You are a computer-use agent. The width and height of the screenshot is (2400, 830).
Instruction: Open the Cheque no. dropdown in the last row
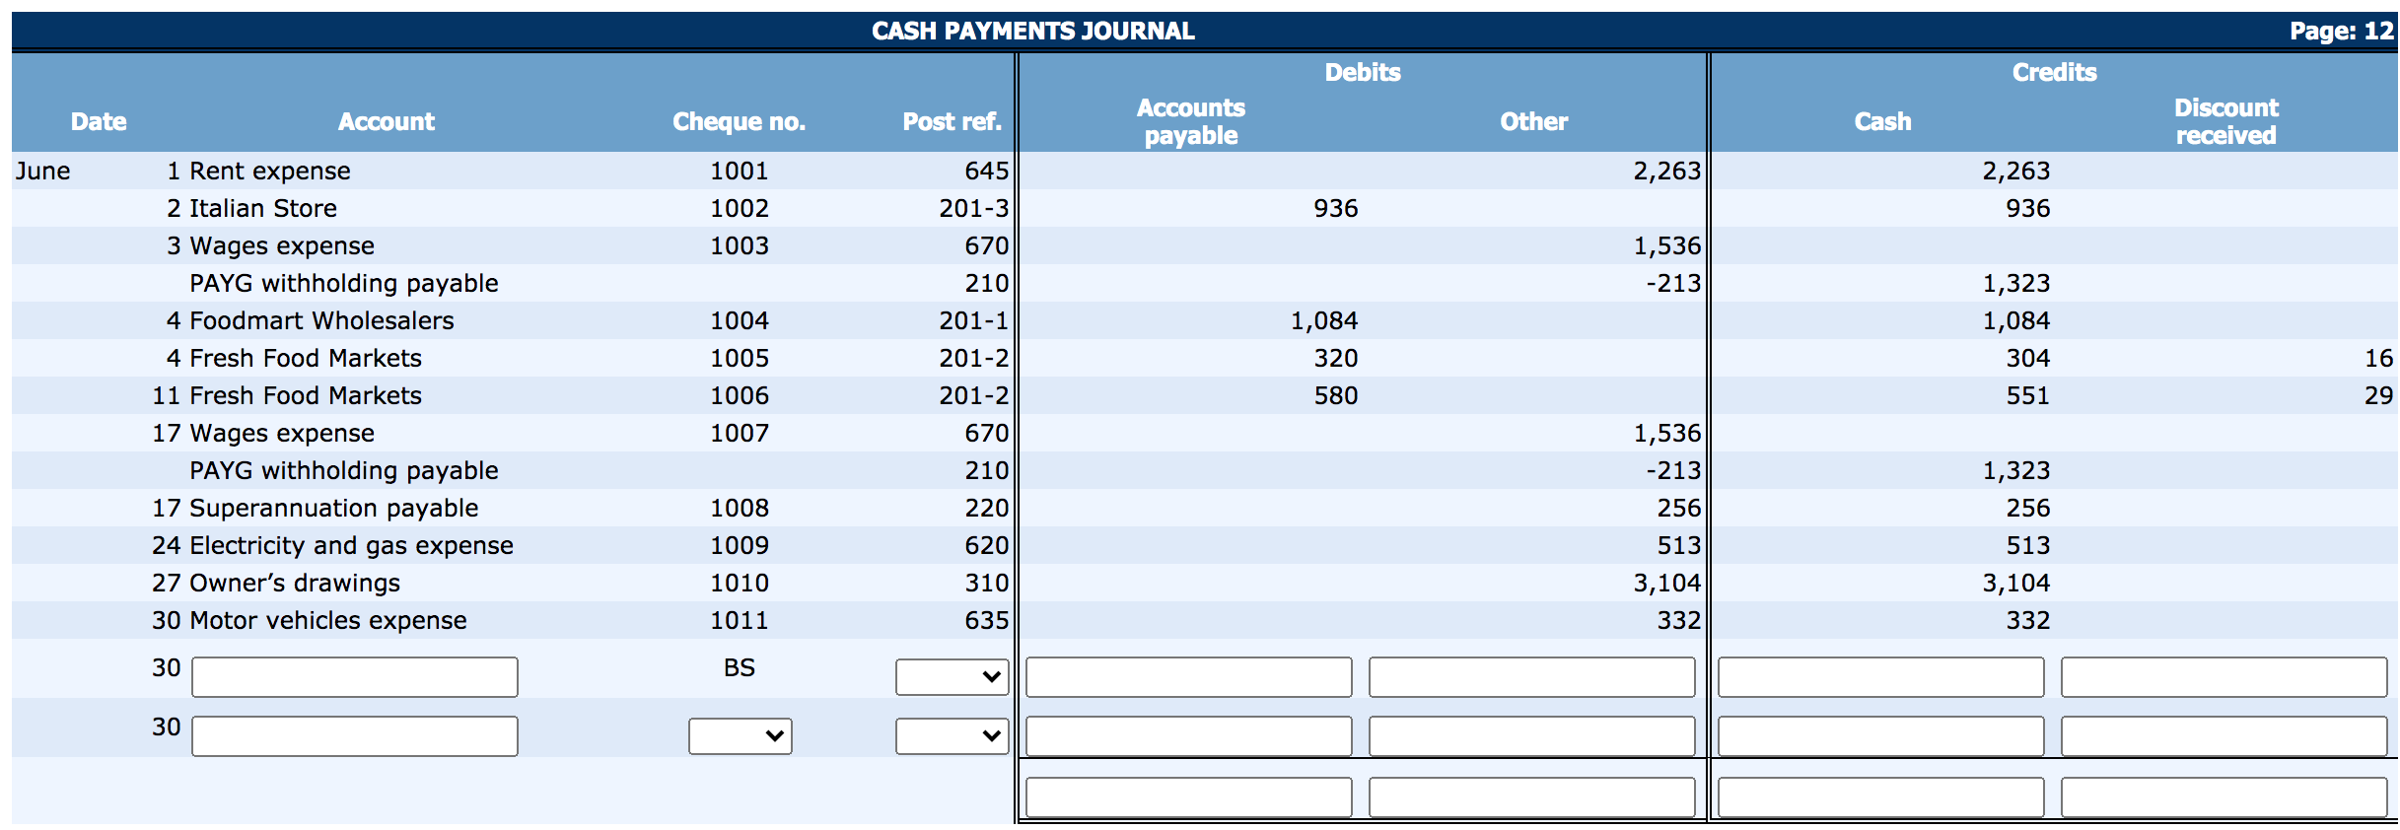740,735
